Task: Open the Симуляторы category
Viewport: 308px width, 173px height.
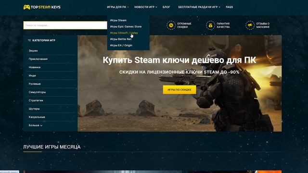Action: pyautogui.click(x=37, y=92)
